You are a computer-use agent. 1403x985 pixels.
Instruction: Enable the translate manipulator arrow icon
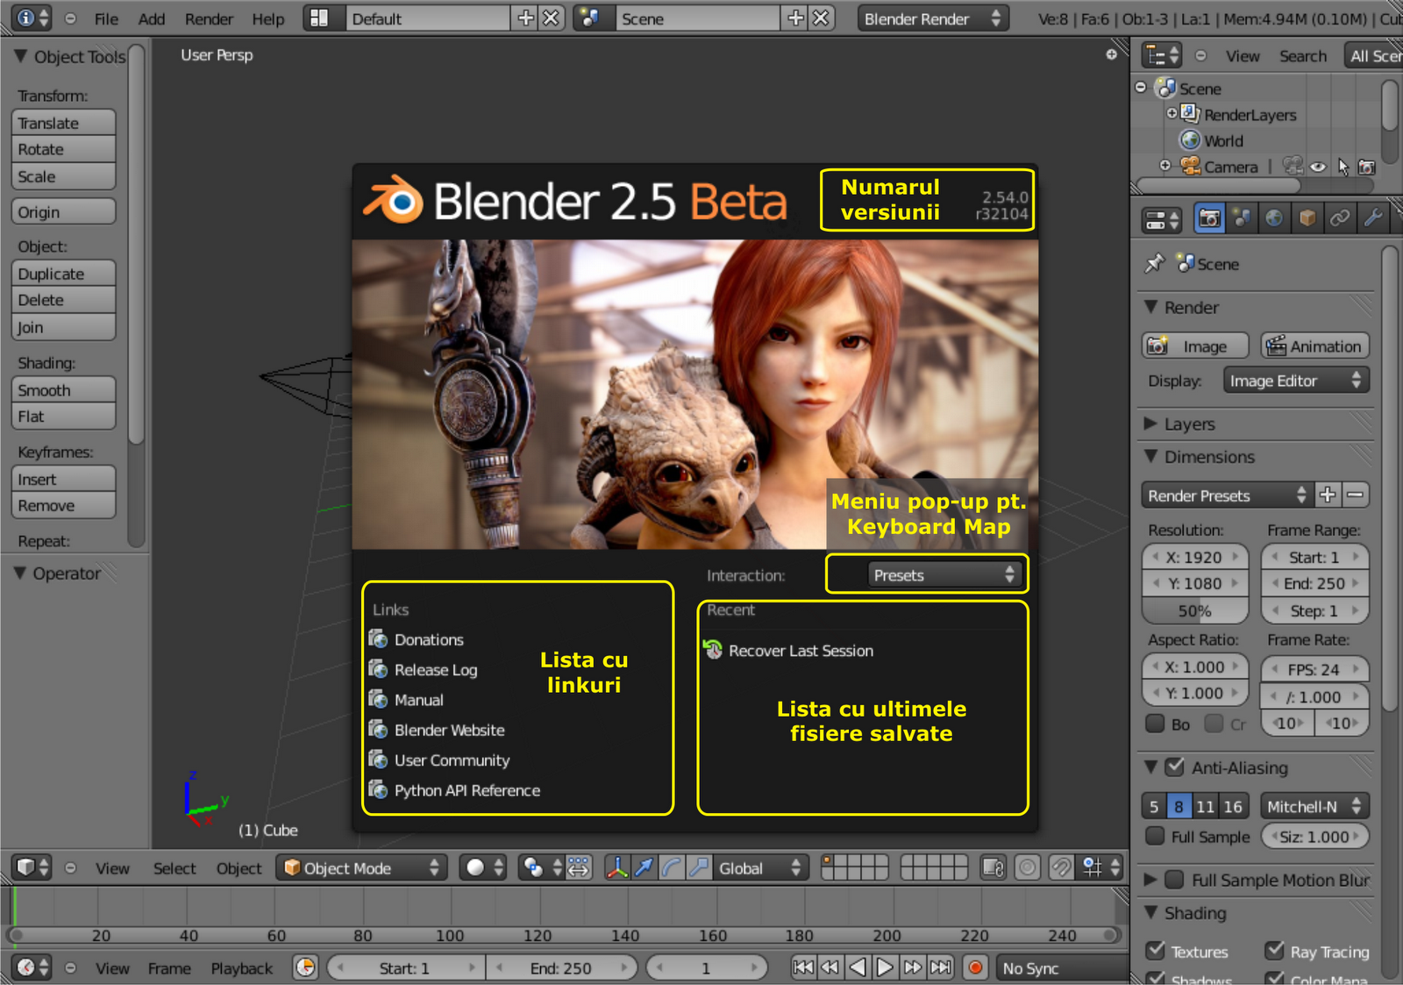[645, 868]
